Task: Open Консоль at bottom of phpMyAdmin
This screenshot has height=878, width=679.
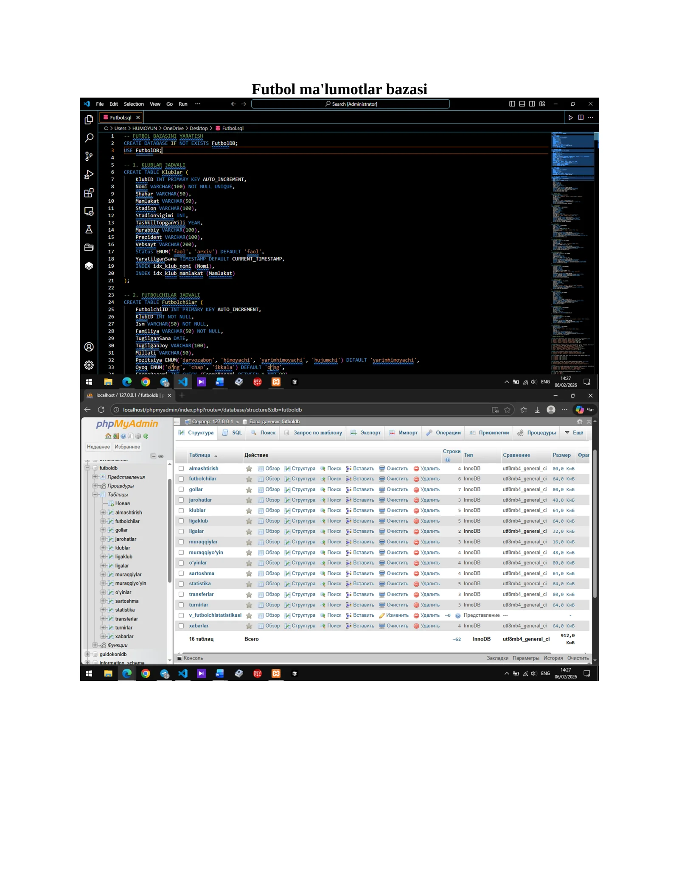Action: click(x=190, y=658)
